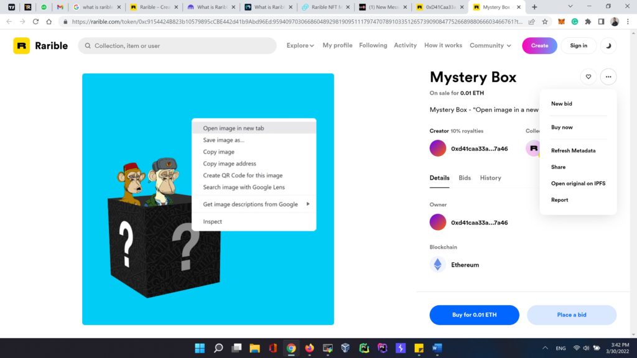Viewport: 637px width, 358px height.
Task: Click the three-dots more options button
Action: pyautogui.click(x=608, y=77)
